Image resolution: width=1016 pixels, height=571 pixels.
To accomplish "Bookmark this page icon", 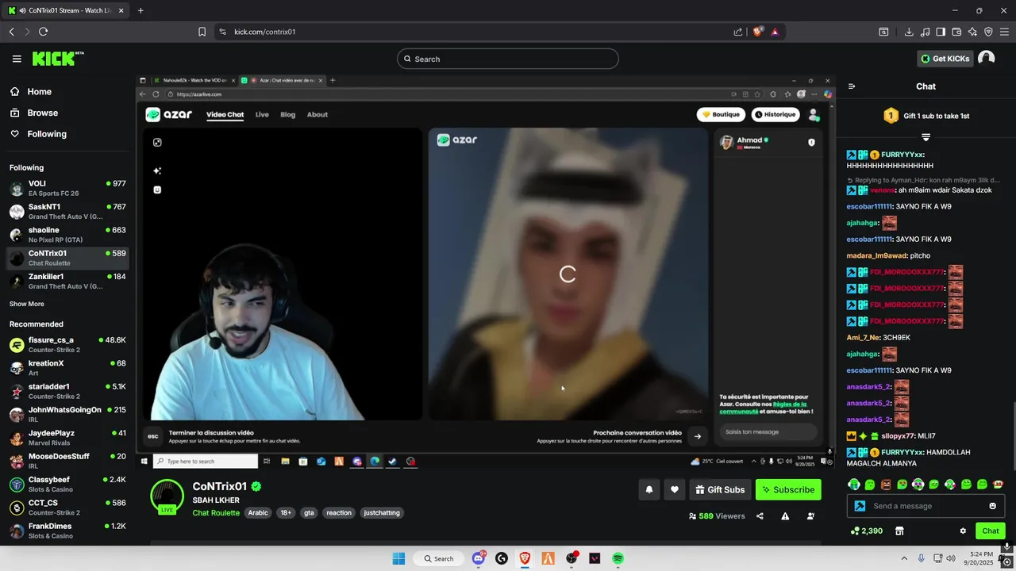I will click(202, 32).
